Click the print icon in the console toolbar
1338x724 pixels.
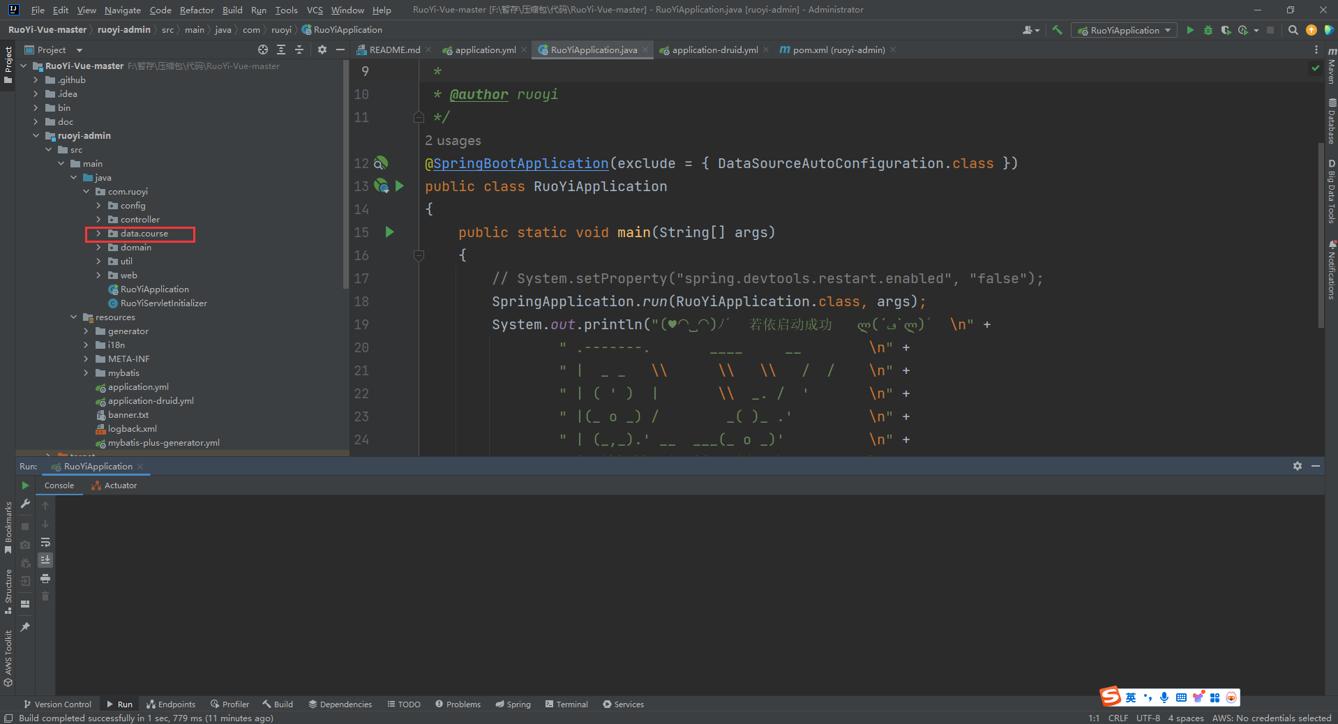click(x=45, y=578)
